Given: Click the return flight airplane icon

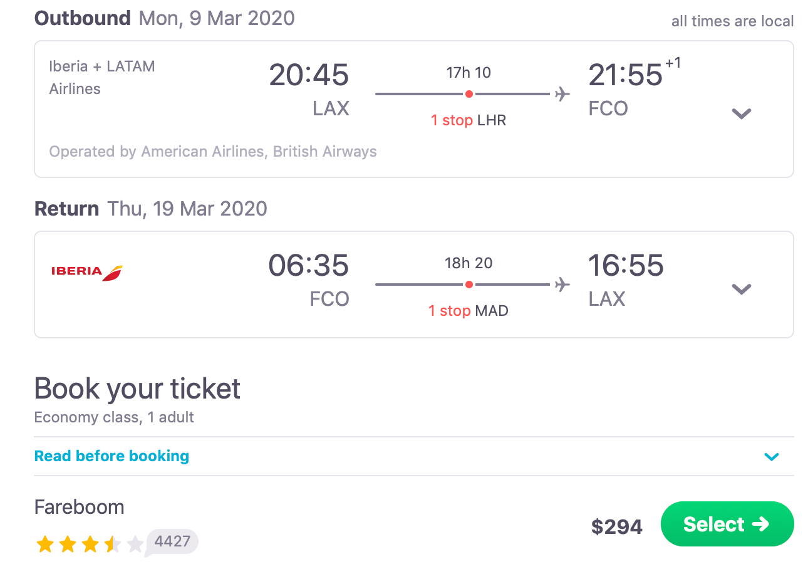Looking at the screenshot, I should [x=562, y=285].
